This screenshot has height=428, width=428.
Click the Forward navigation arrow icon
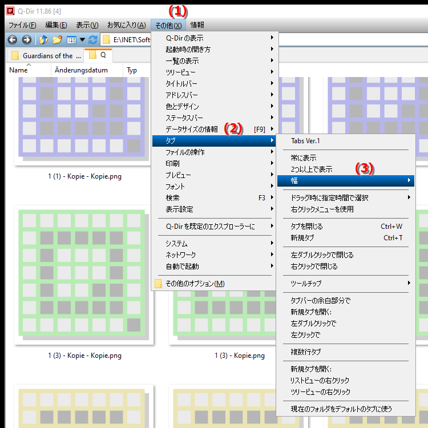26,40
